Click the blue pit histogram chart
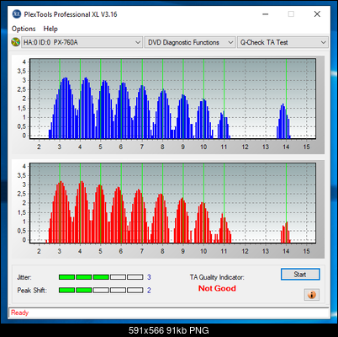The width and height of the screenshot is (338, 337). click(x=172, y=99)
